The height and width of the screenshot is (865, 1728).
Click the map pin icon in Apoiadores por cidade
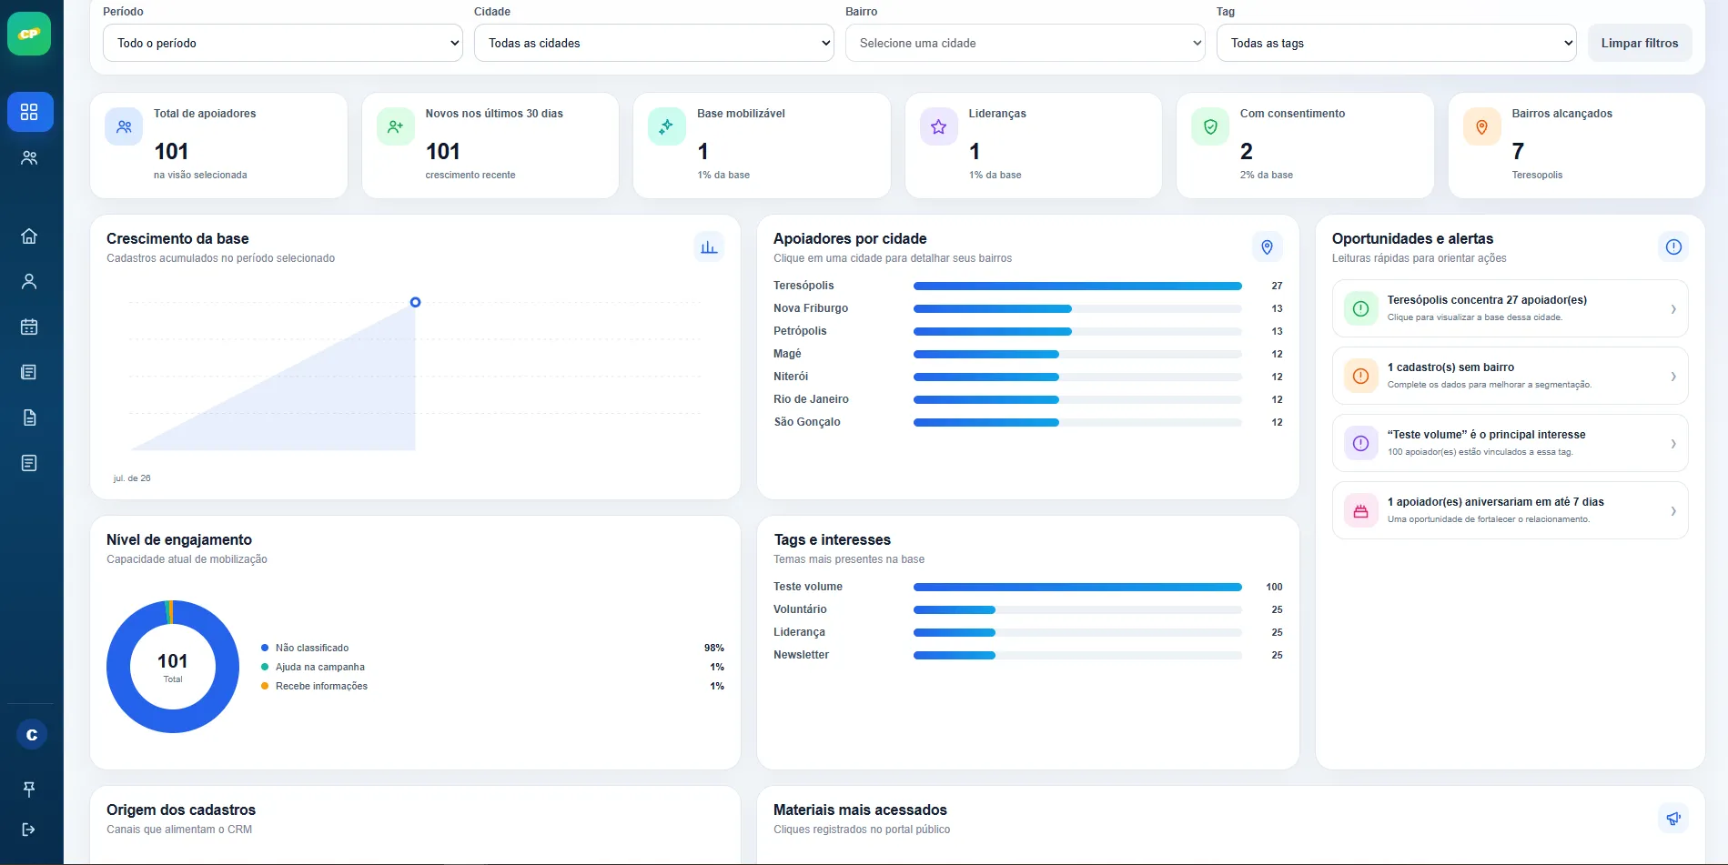(x=1267, y=246)
